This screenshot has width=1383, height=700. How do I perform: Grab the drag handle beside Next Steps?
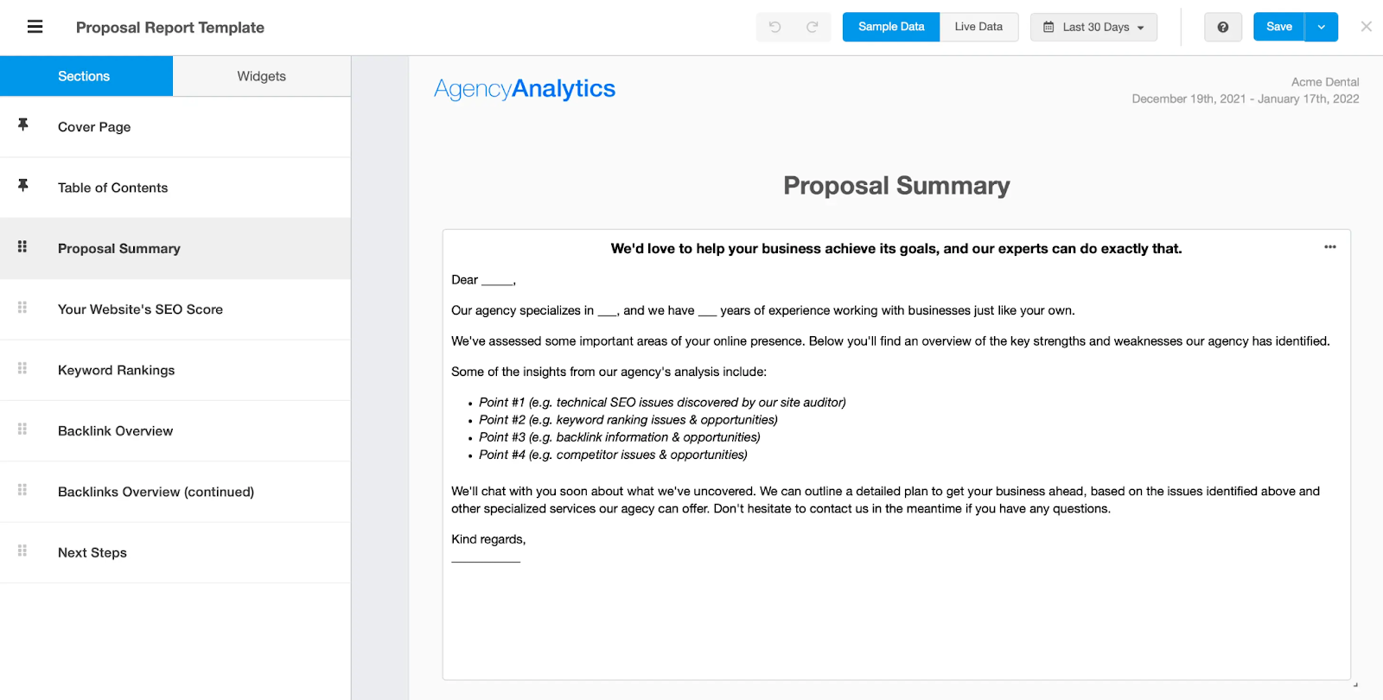[x=22, y=552]
